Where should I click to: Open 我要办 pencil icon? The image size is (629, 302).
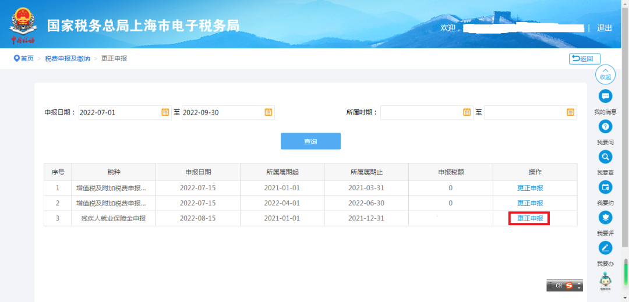tap(605, 248)
